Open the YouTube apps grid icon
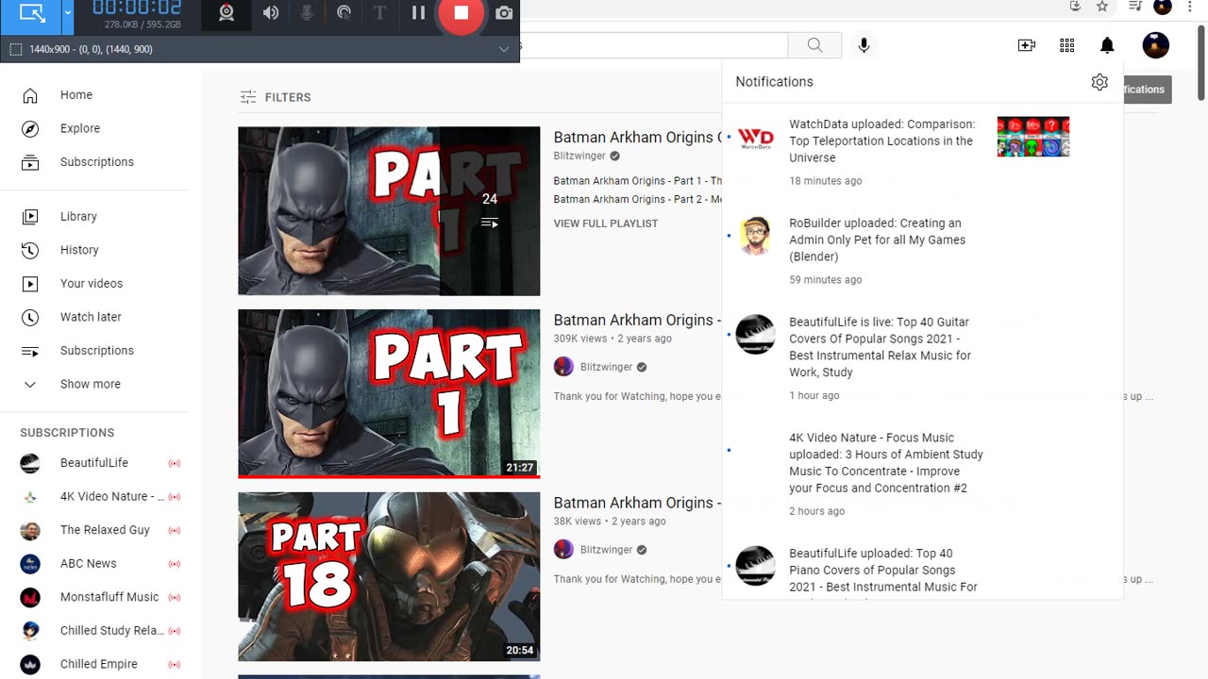The image size is (1208, 679). [x=1067, y=45]
